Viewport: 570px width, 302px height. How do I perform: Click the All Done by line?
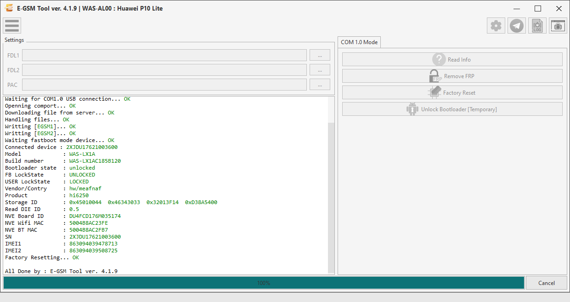61,271
